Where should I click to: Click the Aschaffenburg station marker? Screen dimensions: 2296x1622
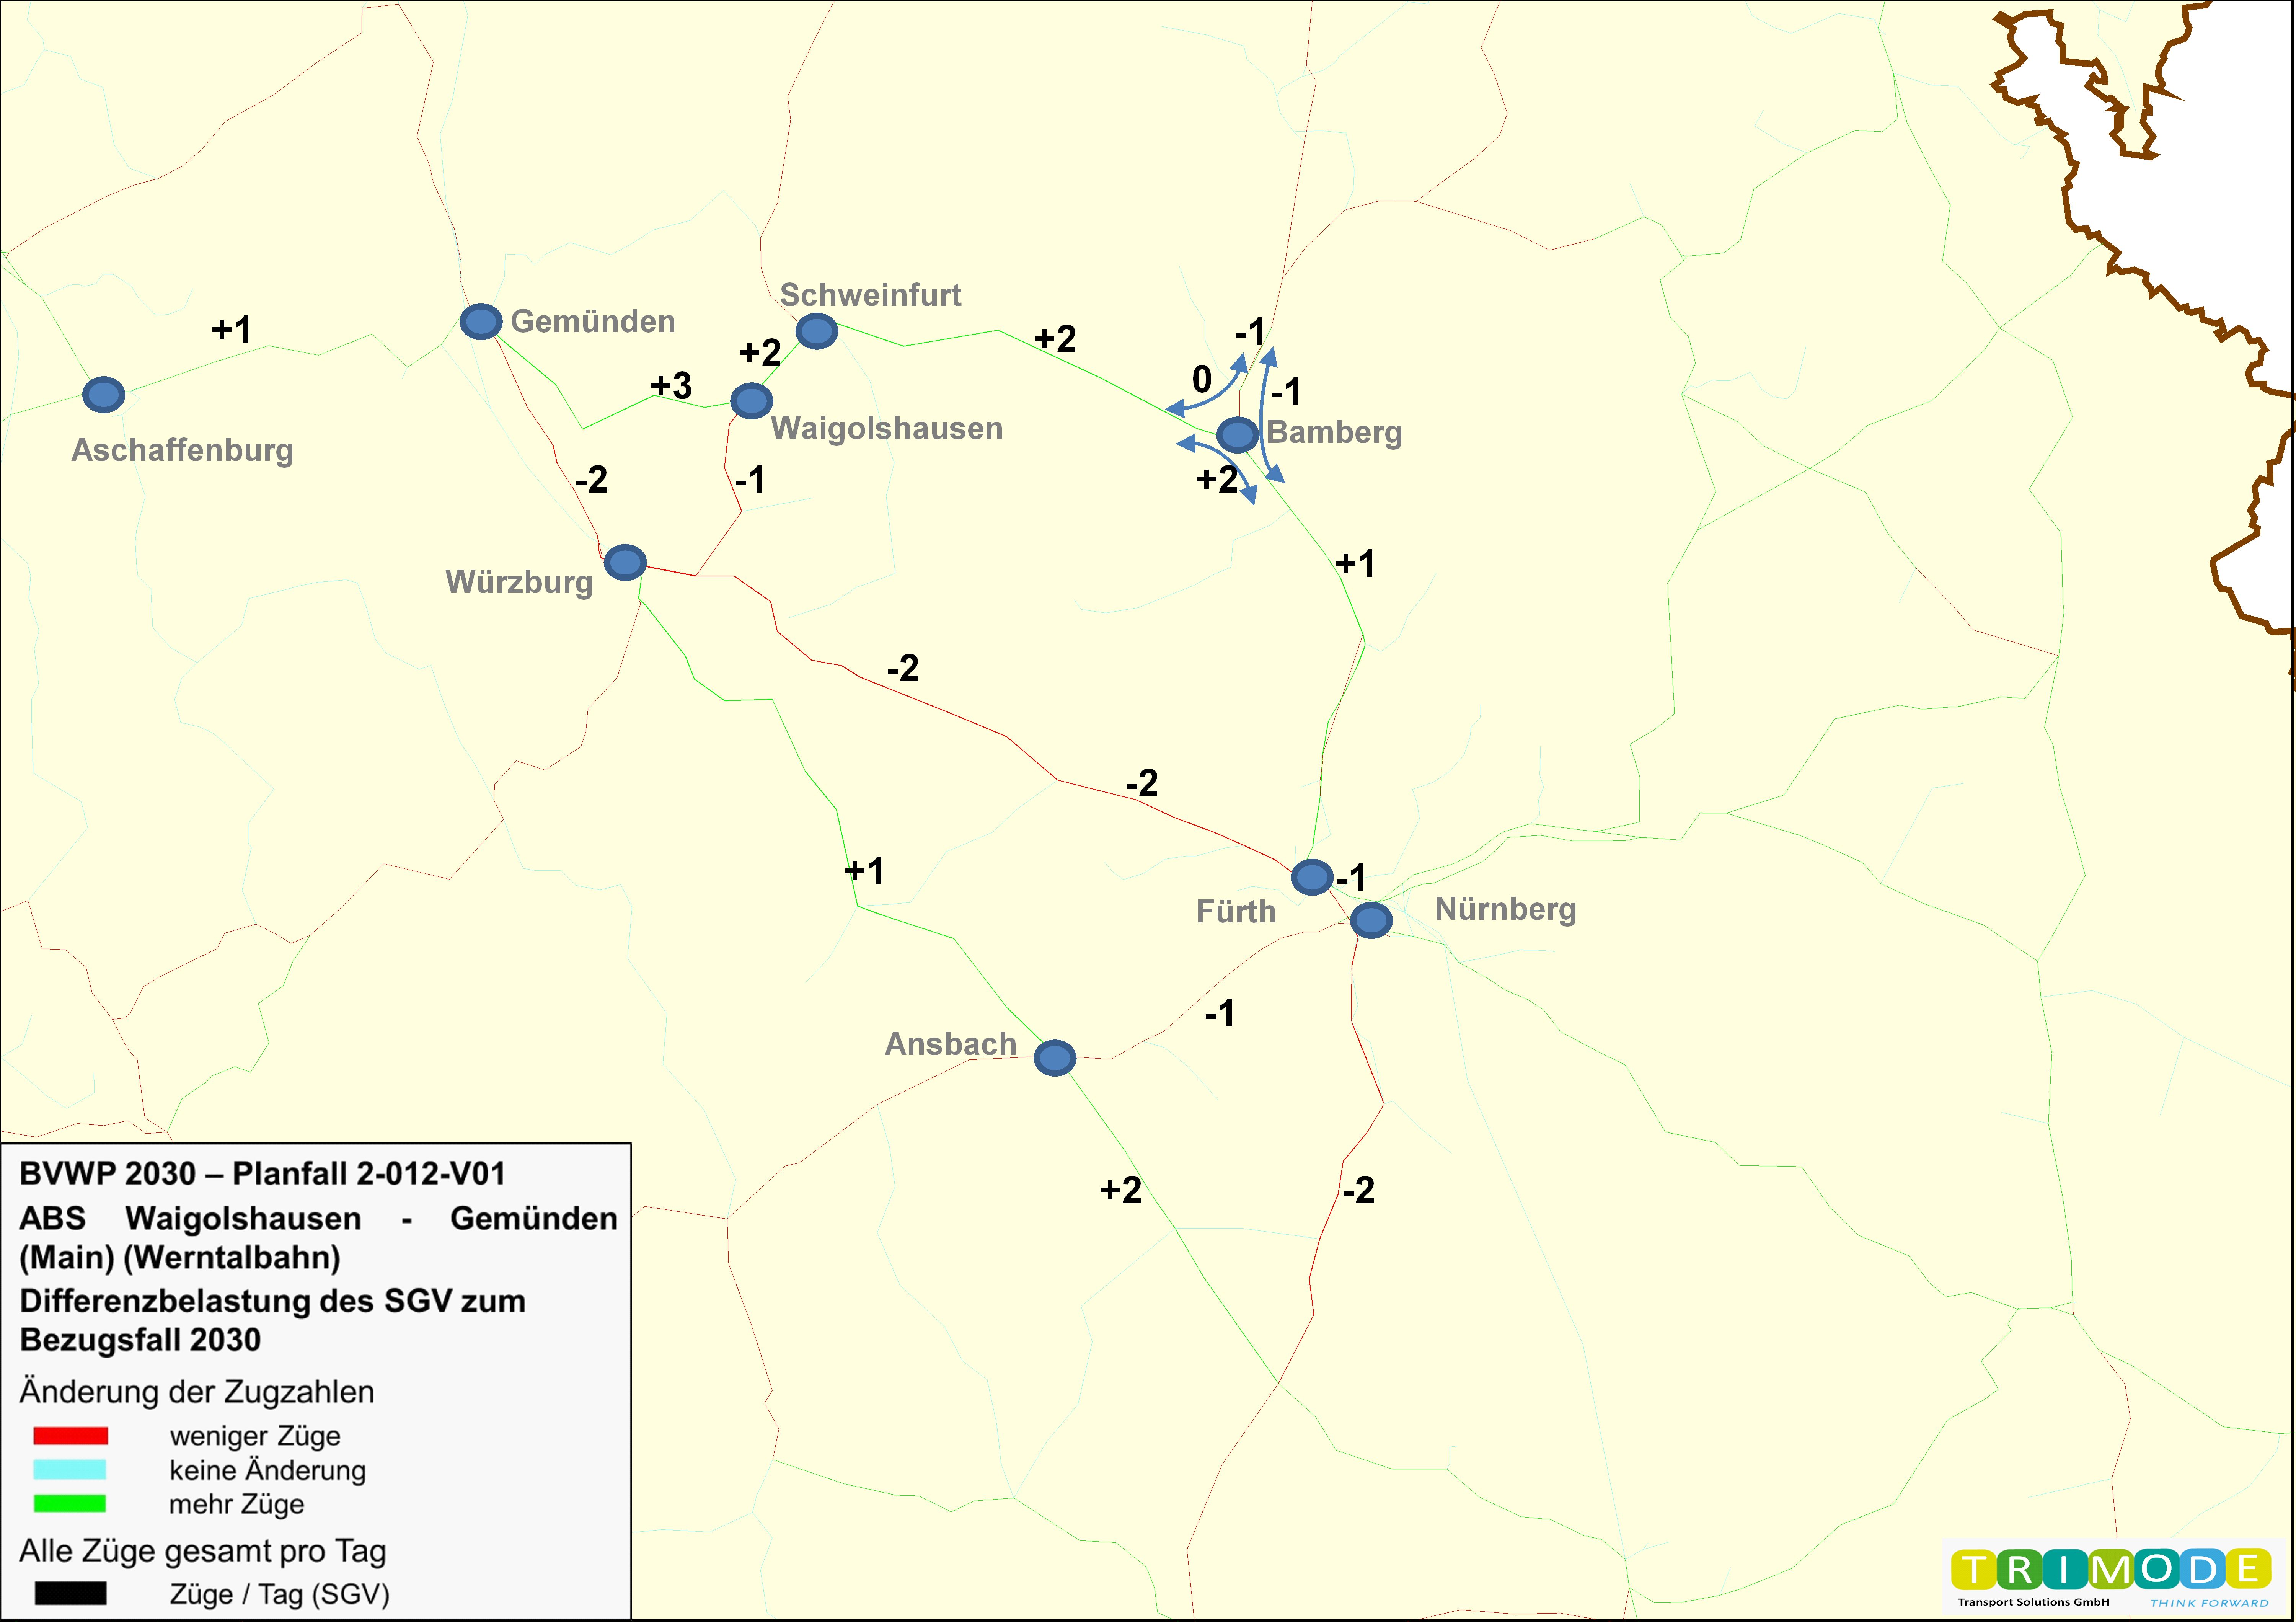pos(104,395)
